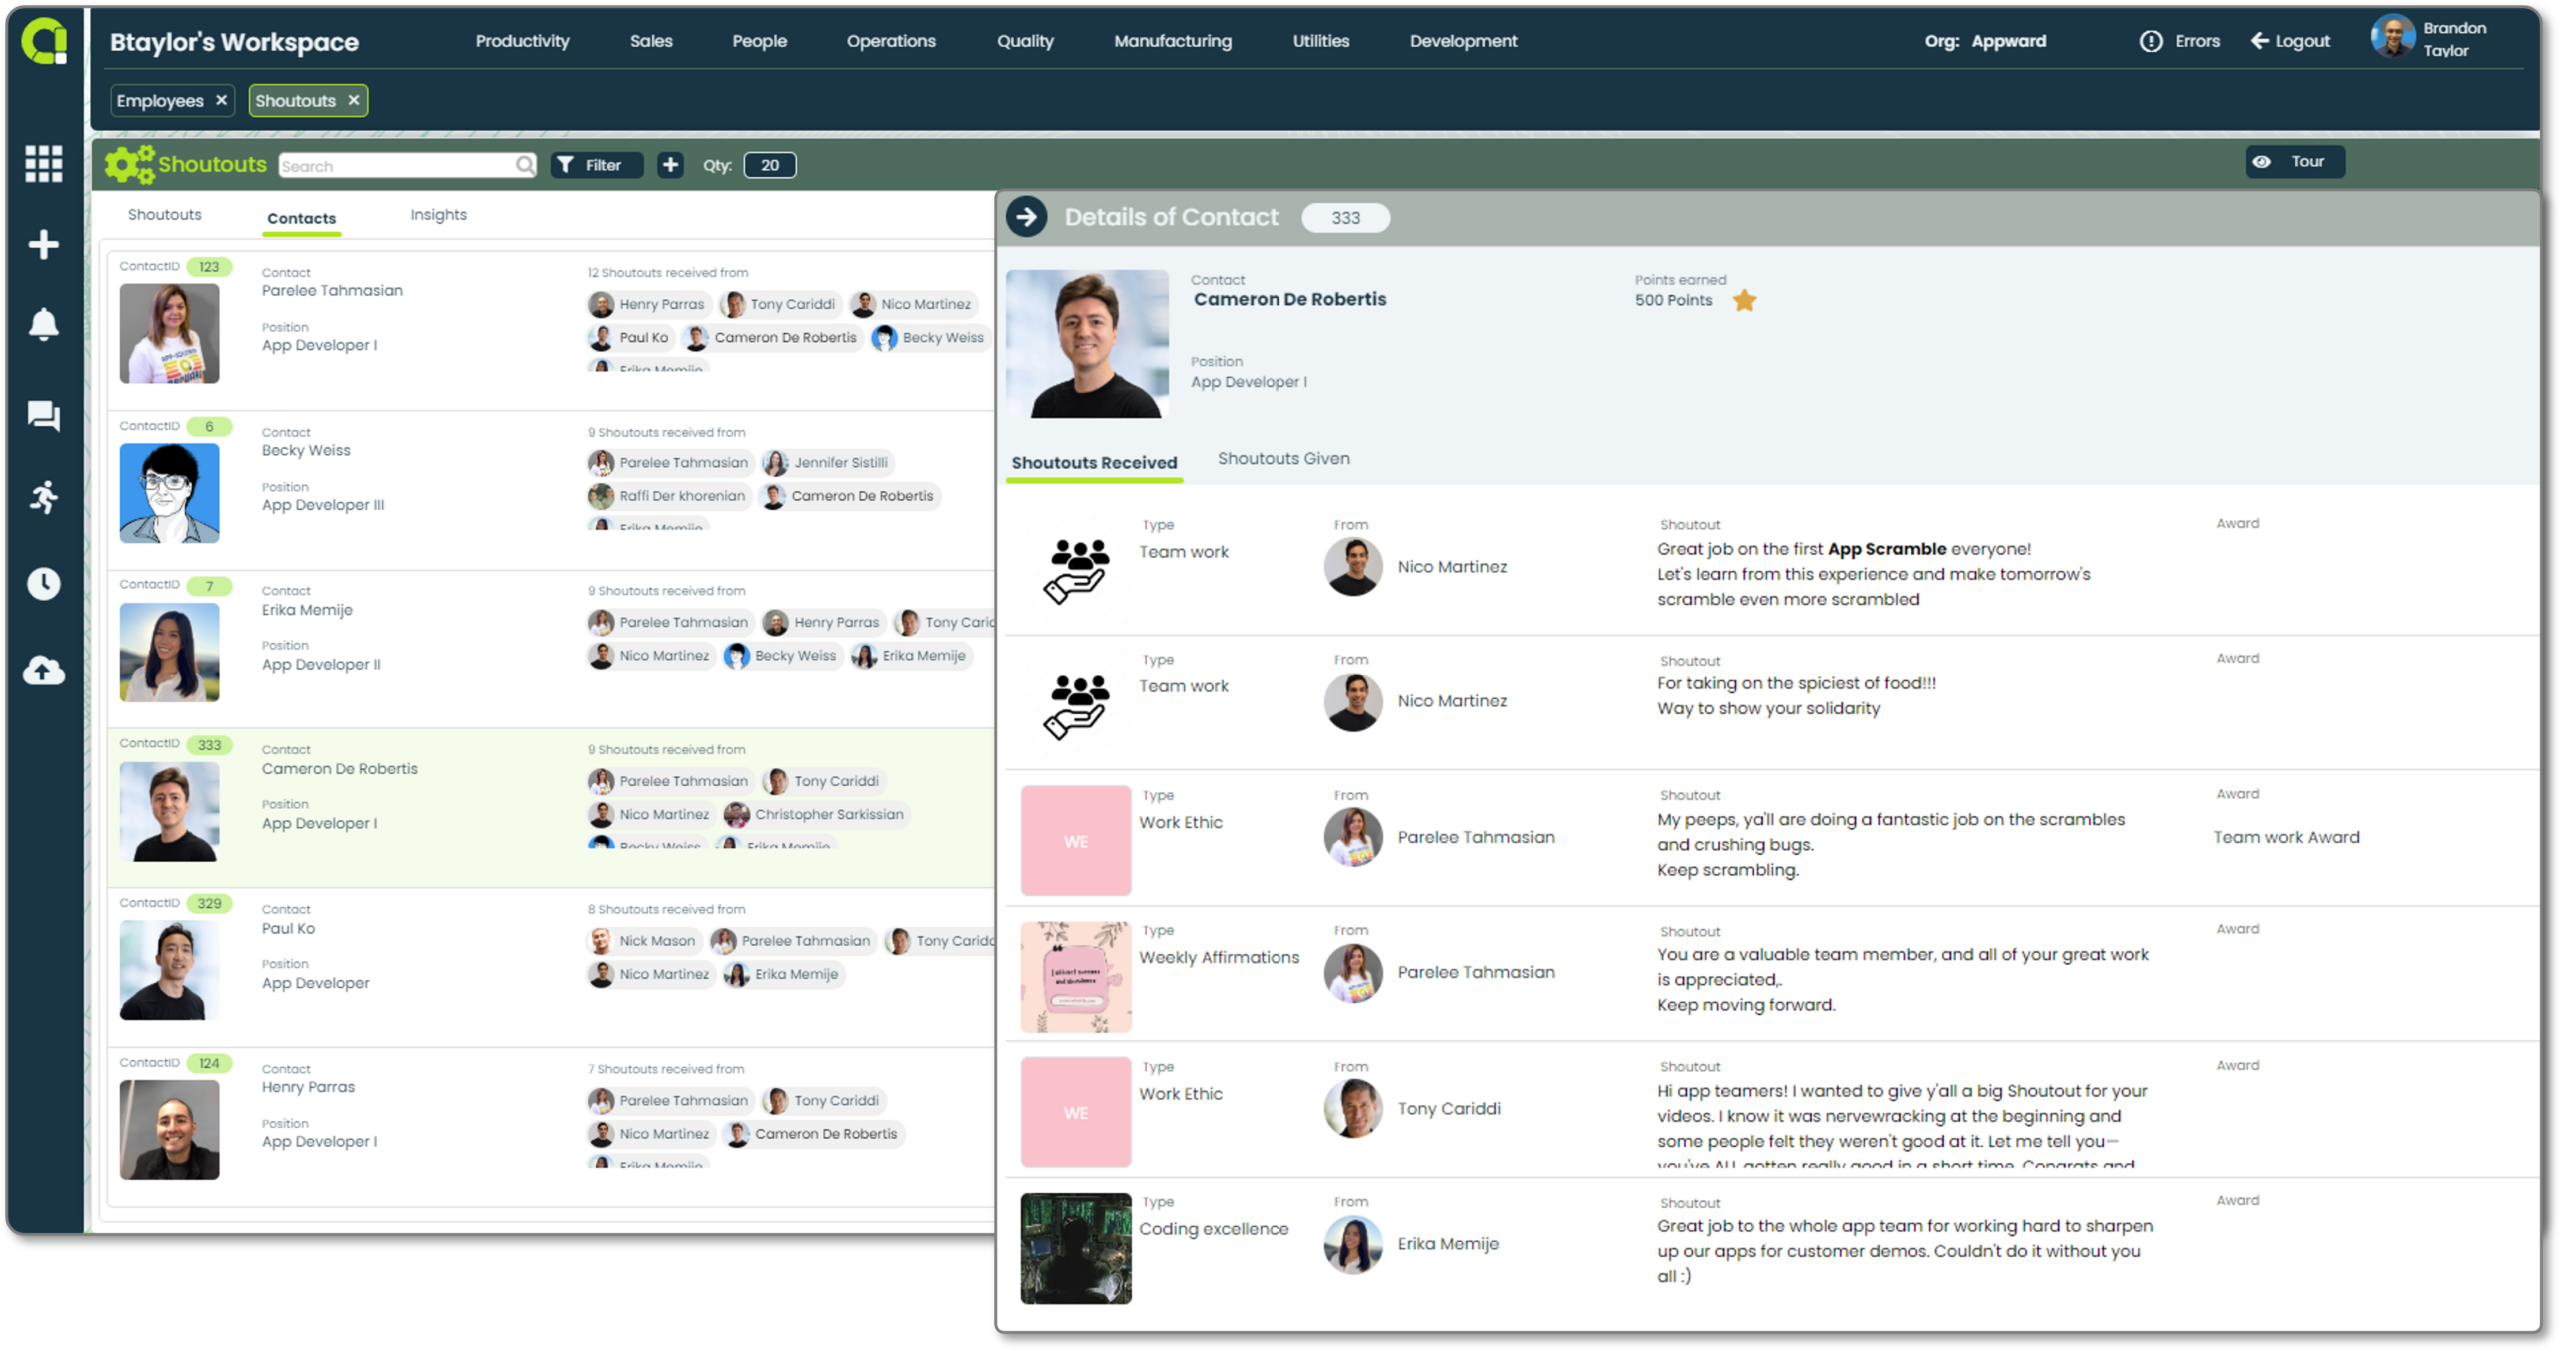Open the Coding excellence image
The image size is (2559, 1350).
(x=1076, y=1248)
